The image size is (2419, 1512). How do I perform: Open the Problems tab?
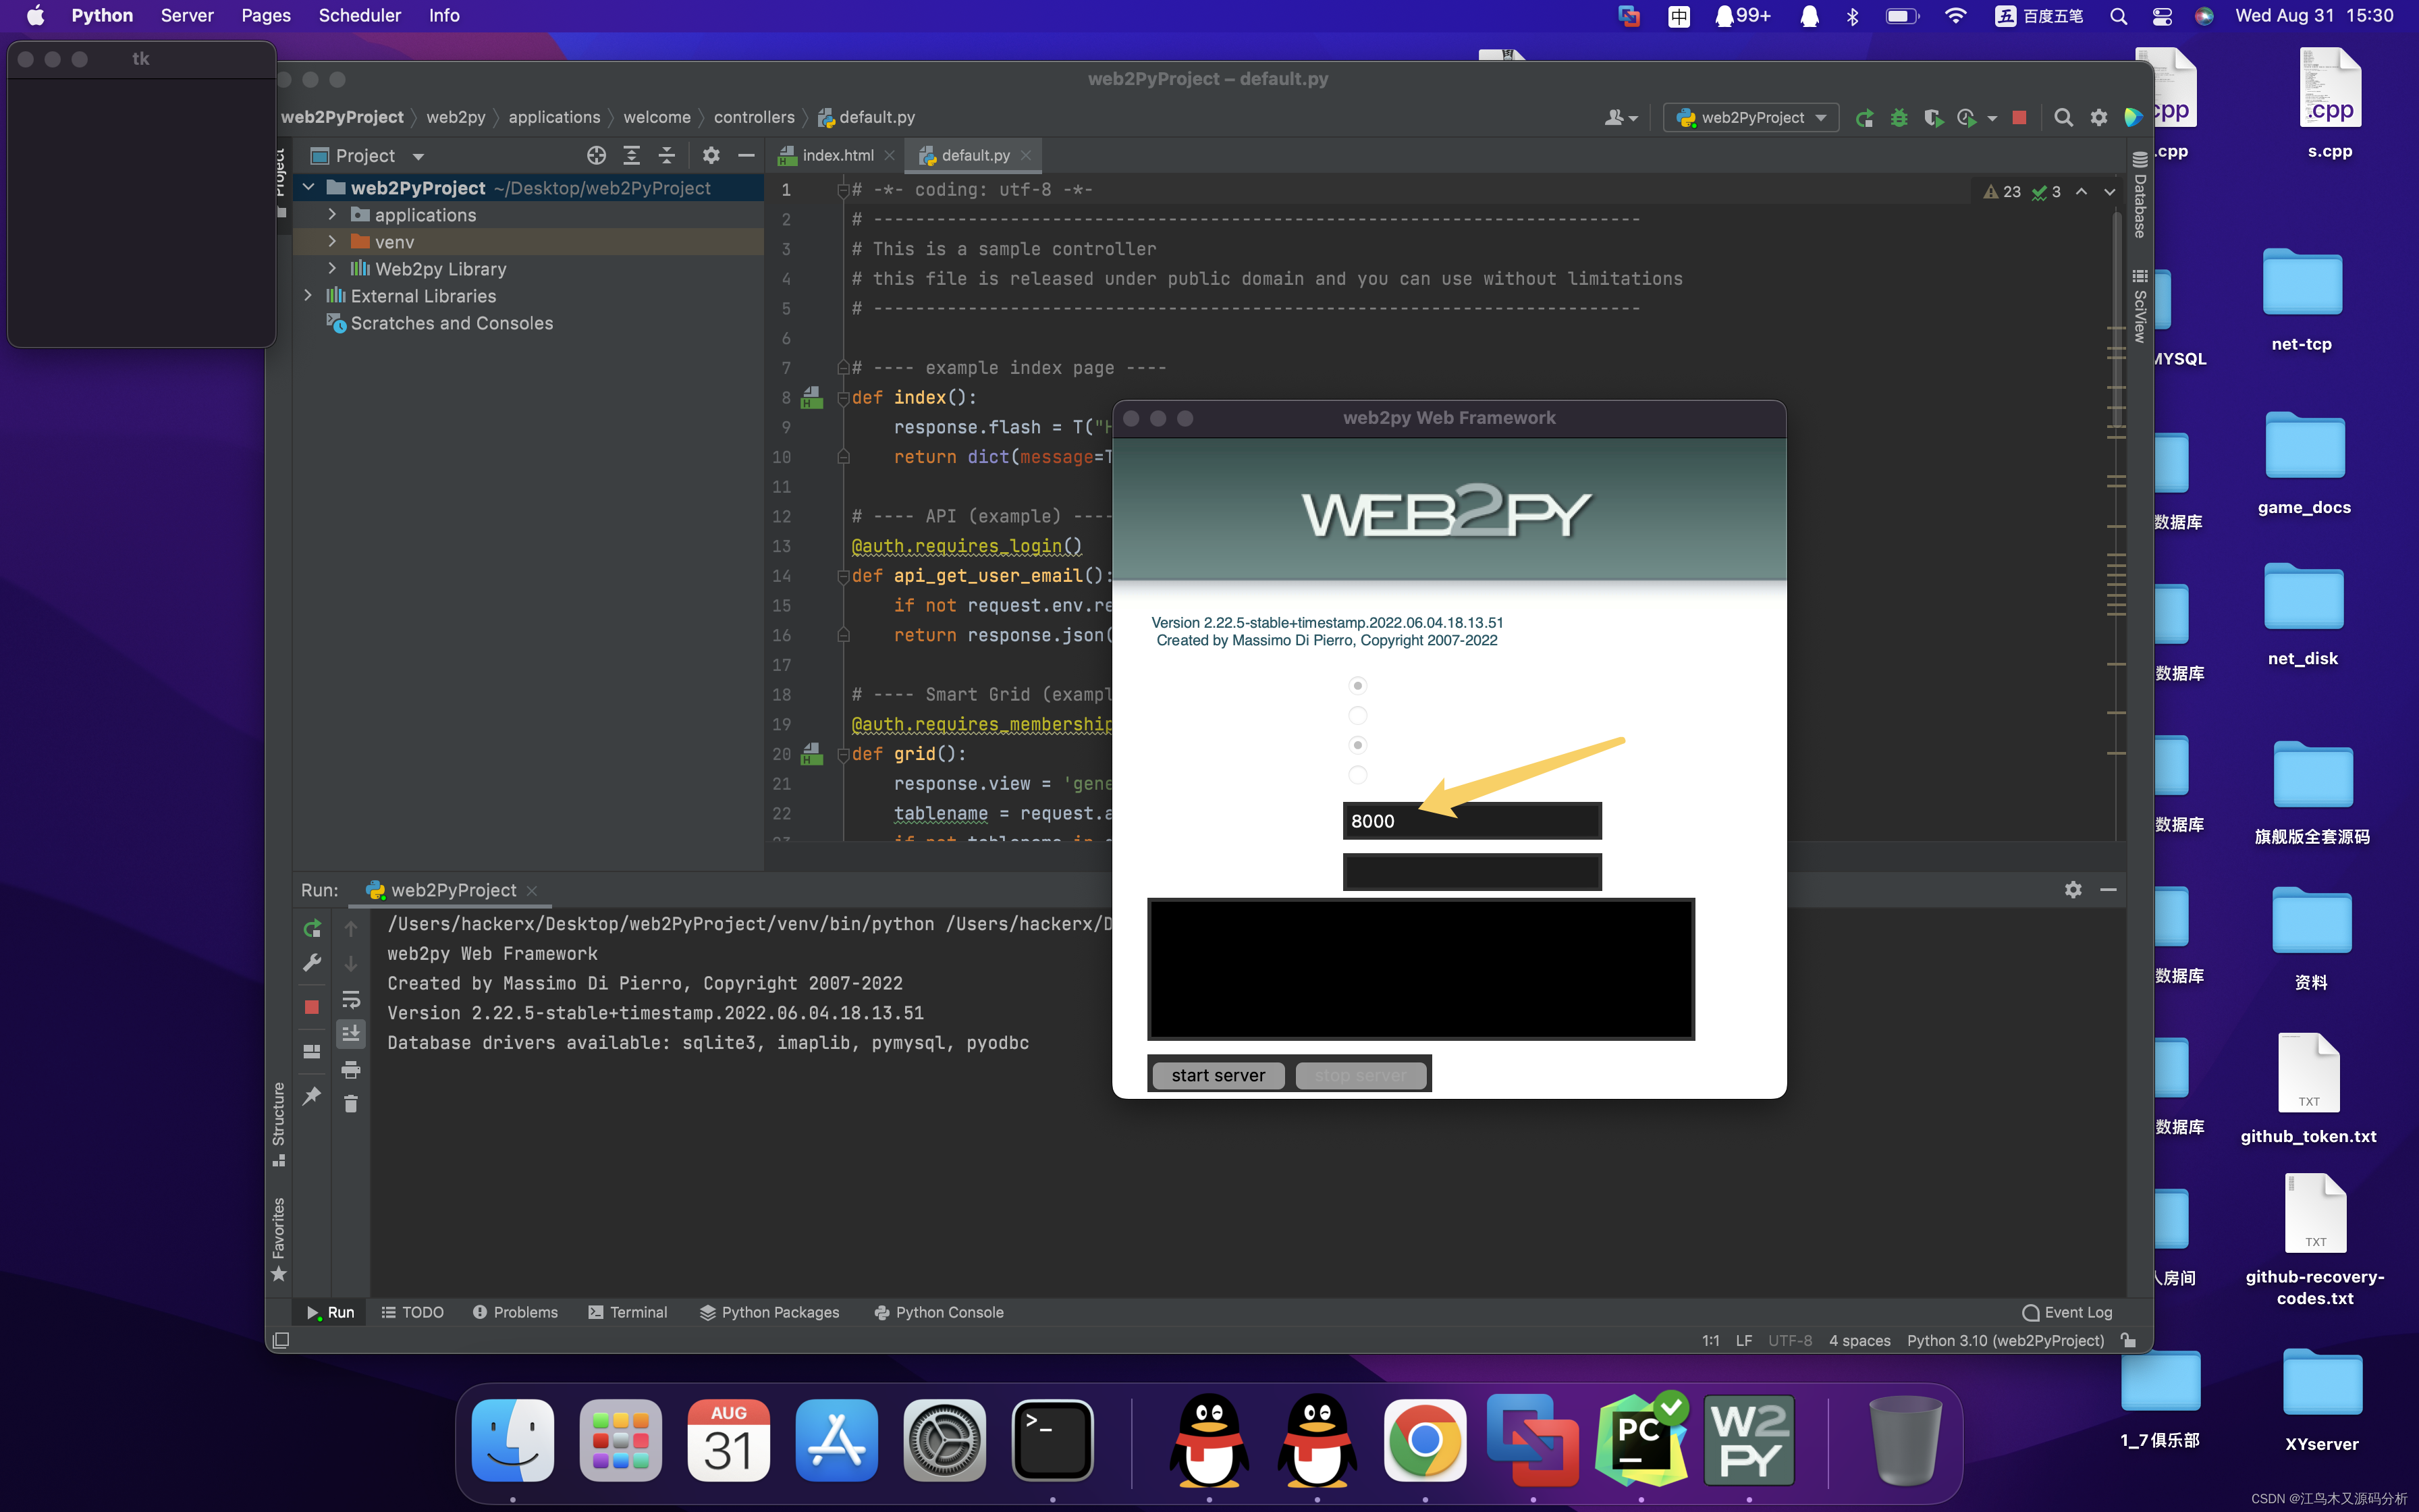click(x=515, y=1312)
